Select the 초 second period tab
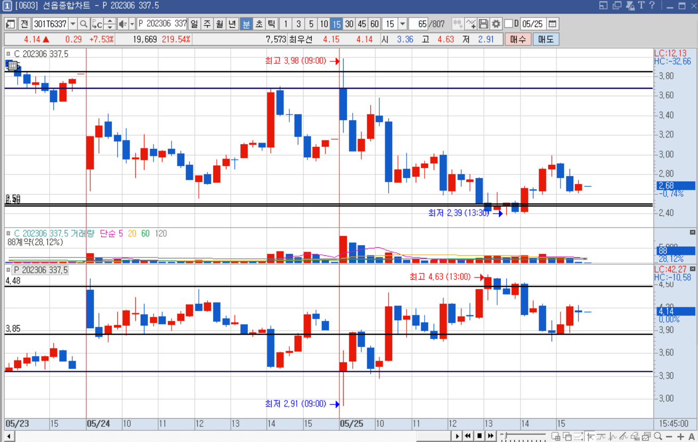 pos(258,24)
